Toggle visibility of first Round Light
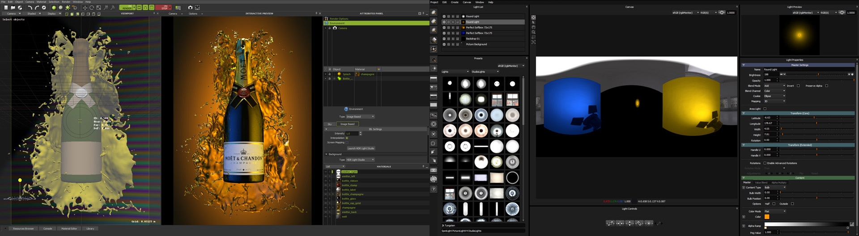The image size is (859, 236). (444, 17)
